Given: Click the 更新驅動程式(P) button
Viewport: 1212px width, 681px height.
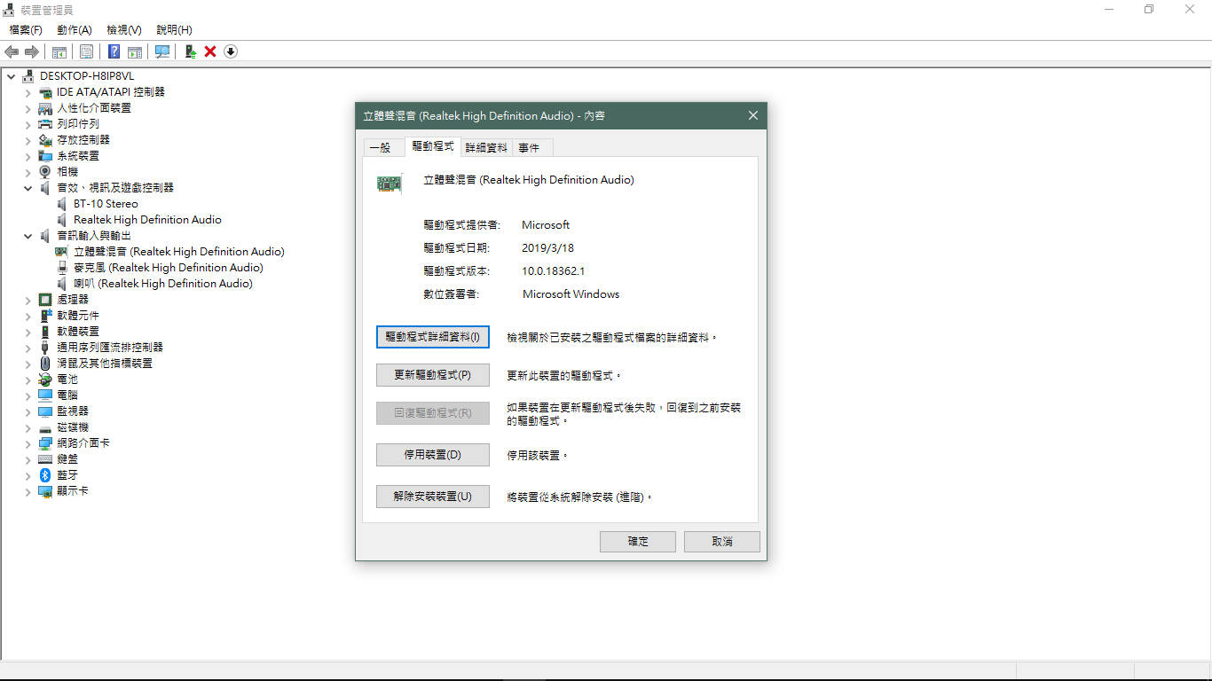Looking at the screenshot, I should pos(433,375).
